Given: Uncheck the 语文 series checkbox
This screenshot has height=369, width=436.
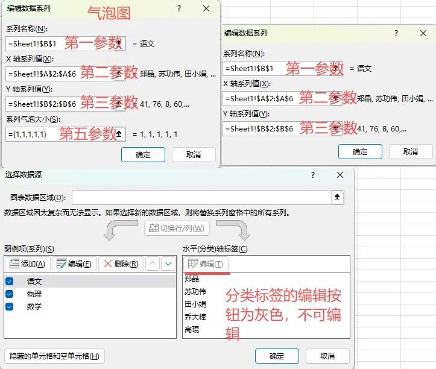Looking at the screenshot, I should pyautogui.click(x=10, y=281).
